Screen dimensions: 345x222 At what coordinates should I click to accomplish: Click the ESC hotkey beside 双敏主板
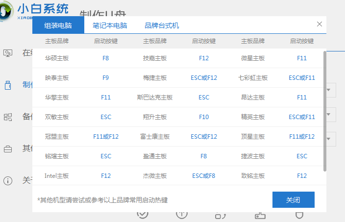[106, 117]
